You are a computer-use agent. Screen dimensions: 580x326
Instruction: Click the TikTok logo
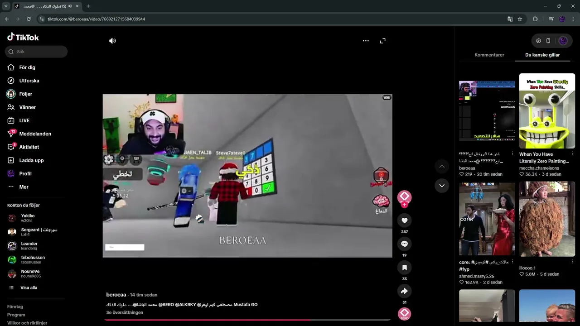23,37
